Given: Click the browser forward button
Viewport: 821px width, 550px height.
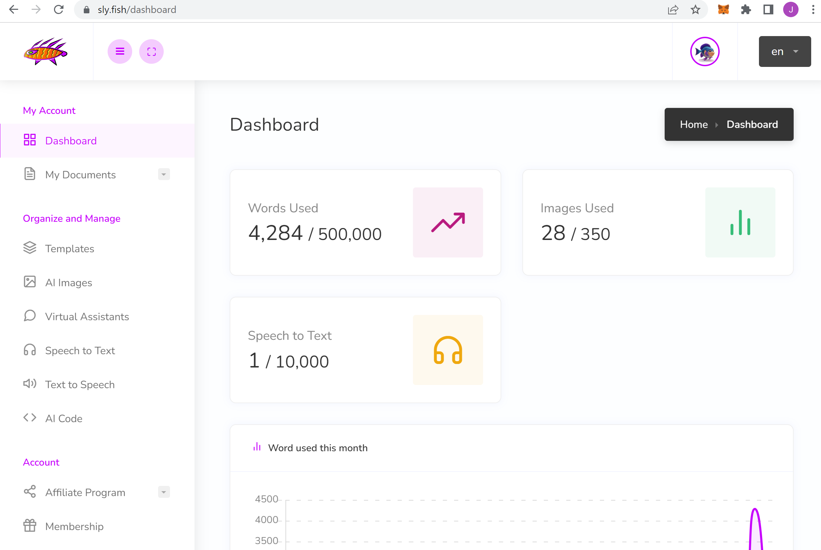Looking at the screenshot, I should coord(36,9).
